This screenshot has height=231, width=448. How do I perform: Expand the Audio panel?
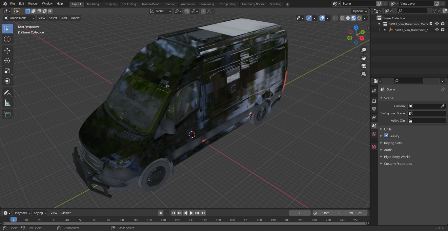click(388, 150)
